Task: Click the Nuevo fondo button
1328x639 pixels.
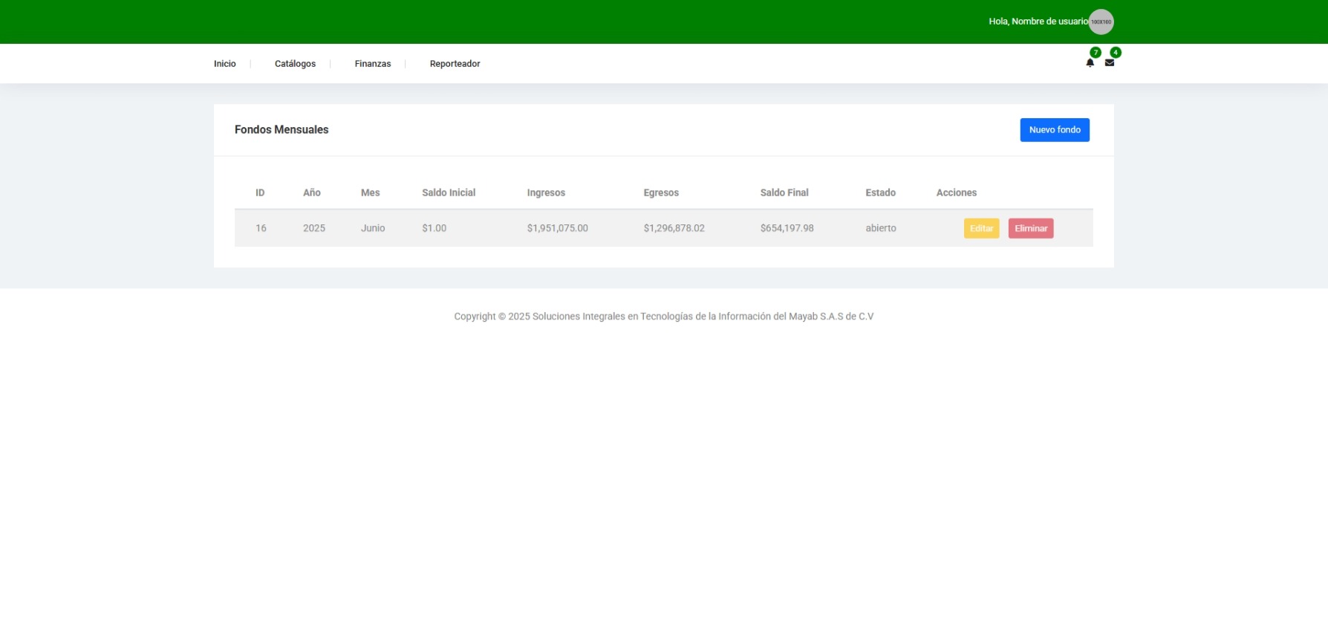Action: [1054, 130]
